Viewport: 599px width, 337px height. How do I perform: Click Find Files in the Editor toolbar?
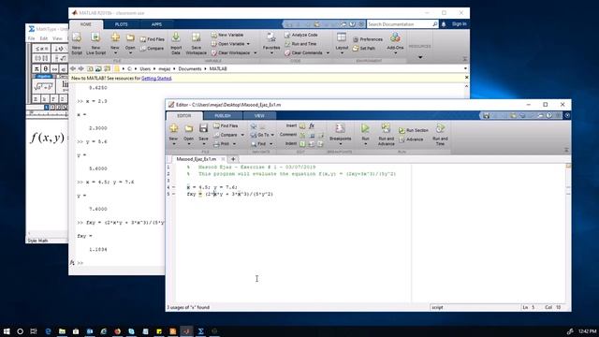pos(226,125)
